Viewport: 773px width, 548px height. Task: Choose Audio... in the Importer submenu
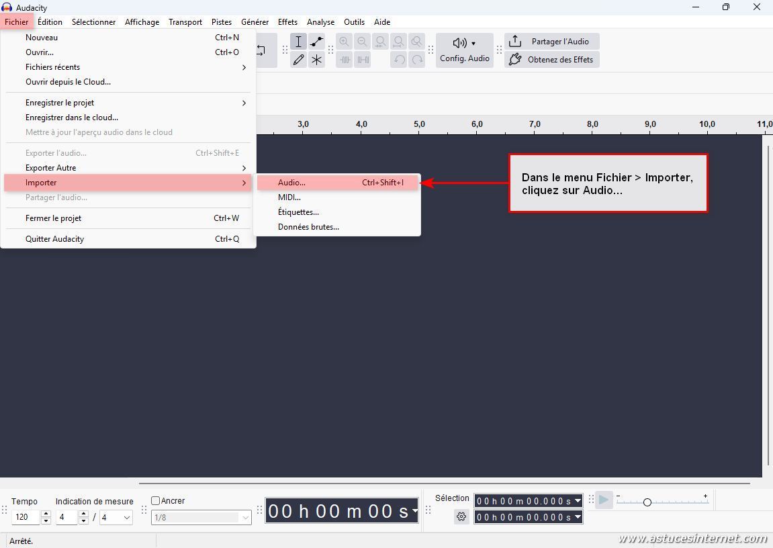pos(291,183)
